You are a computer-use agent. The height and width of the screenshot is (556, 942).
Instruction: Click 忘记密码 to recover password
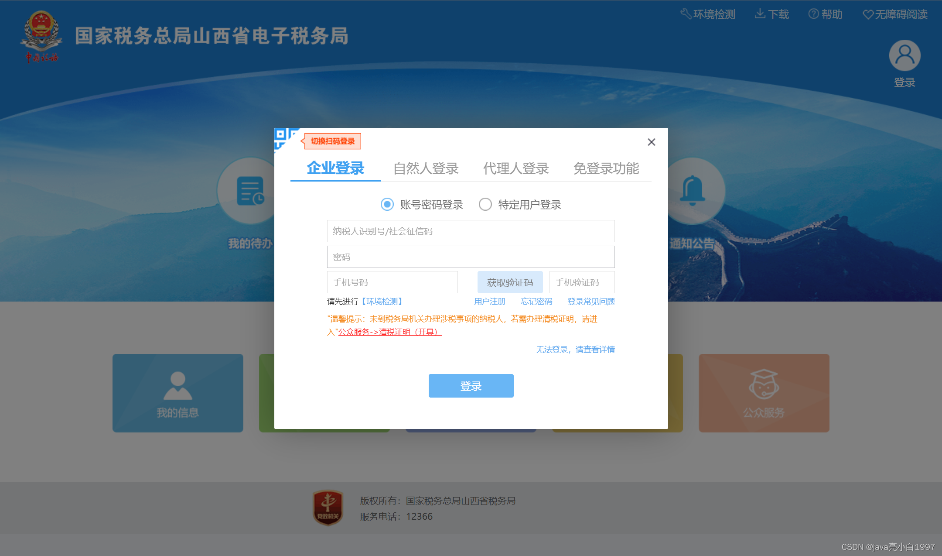pyautogui.click(x=536, y=301)
